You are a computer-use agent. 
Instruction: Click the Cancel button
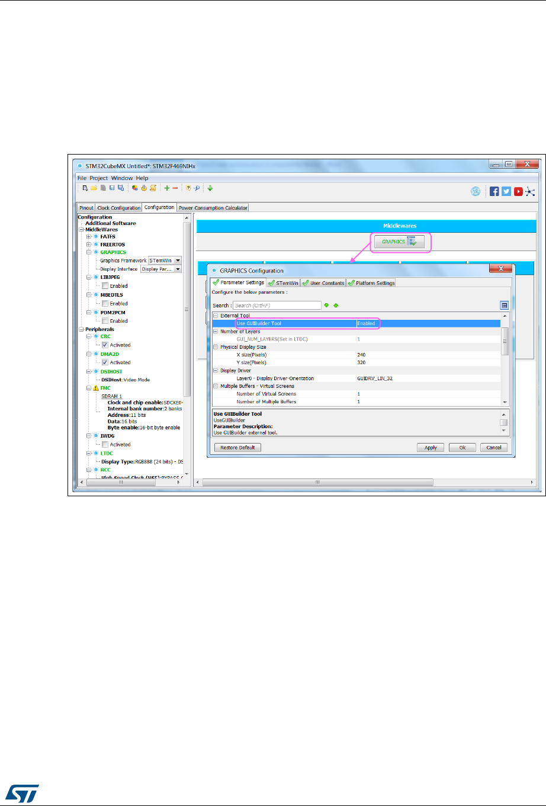point(494,448)
